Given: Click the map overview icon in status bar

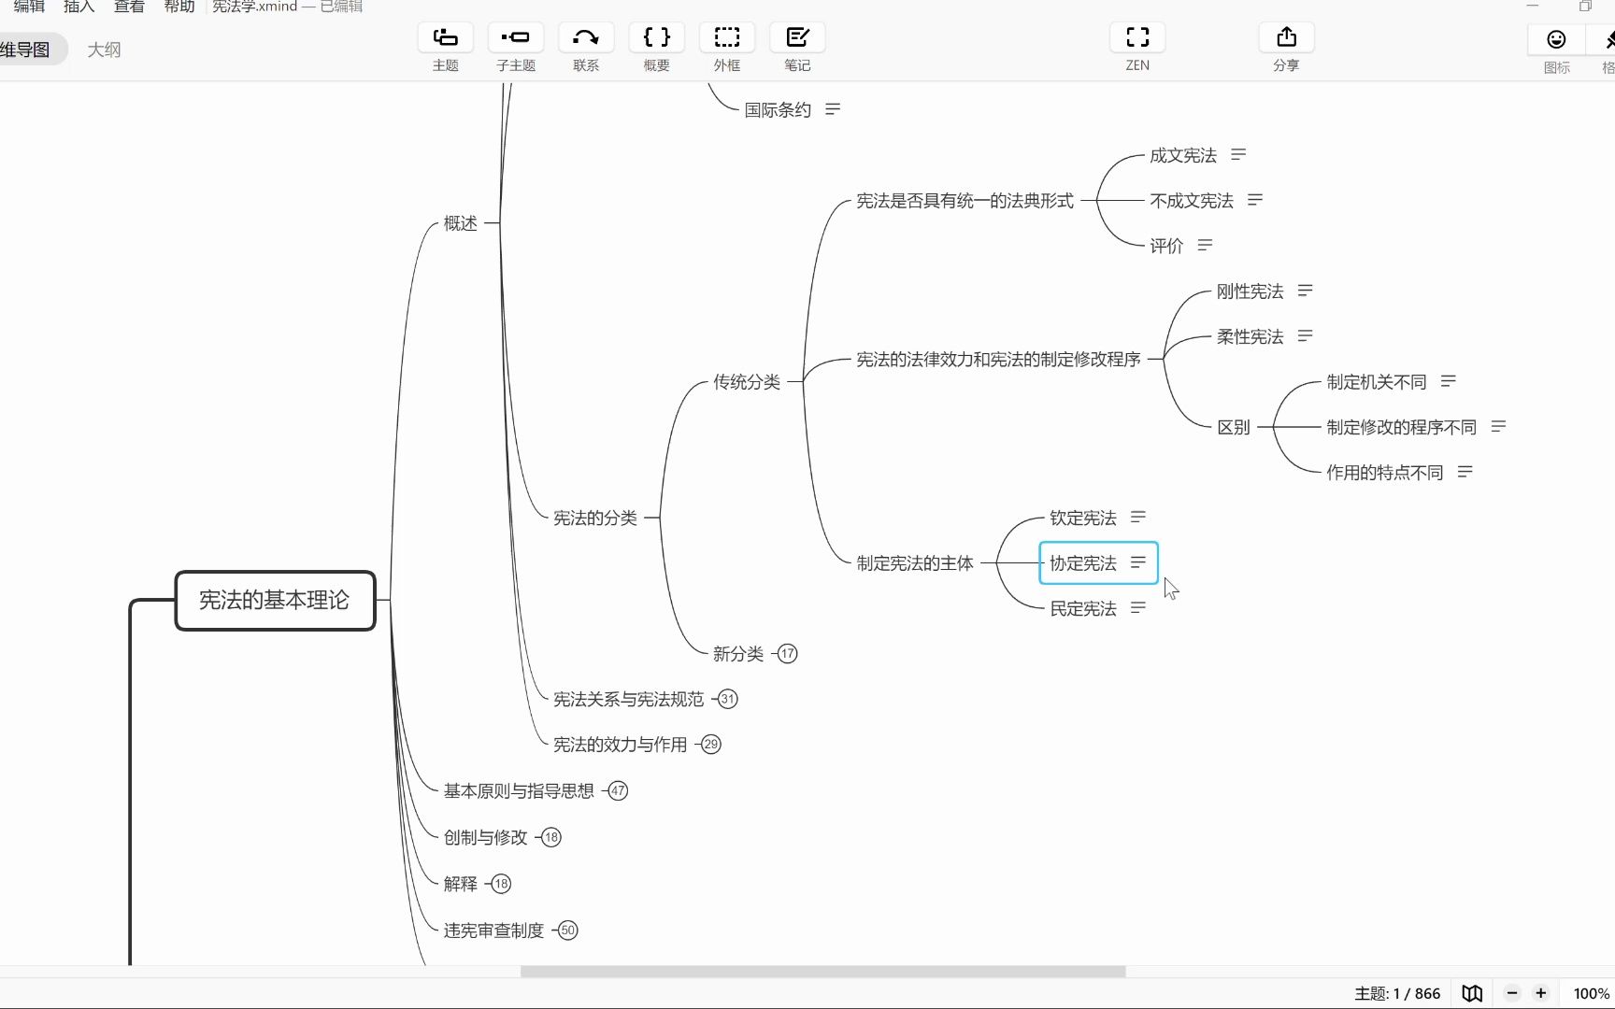Looking at the screenshot, I should [x=1472, y=993].
